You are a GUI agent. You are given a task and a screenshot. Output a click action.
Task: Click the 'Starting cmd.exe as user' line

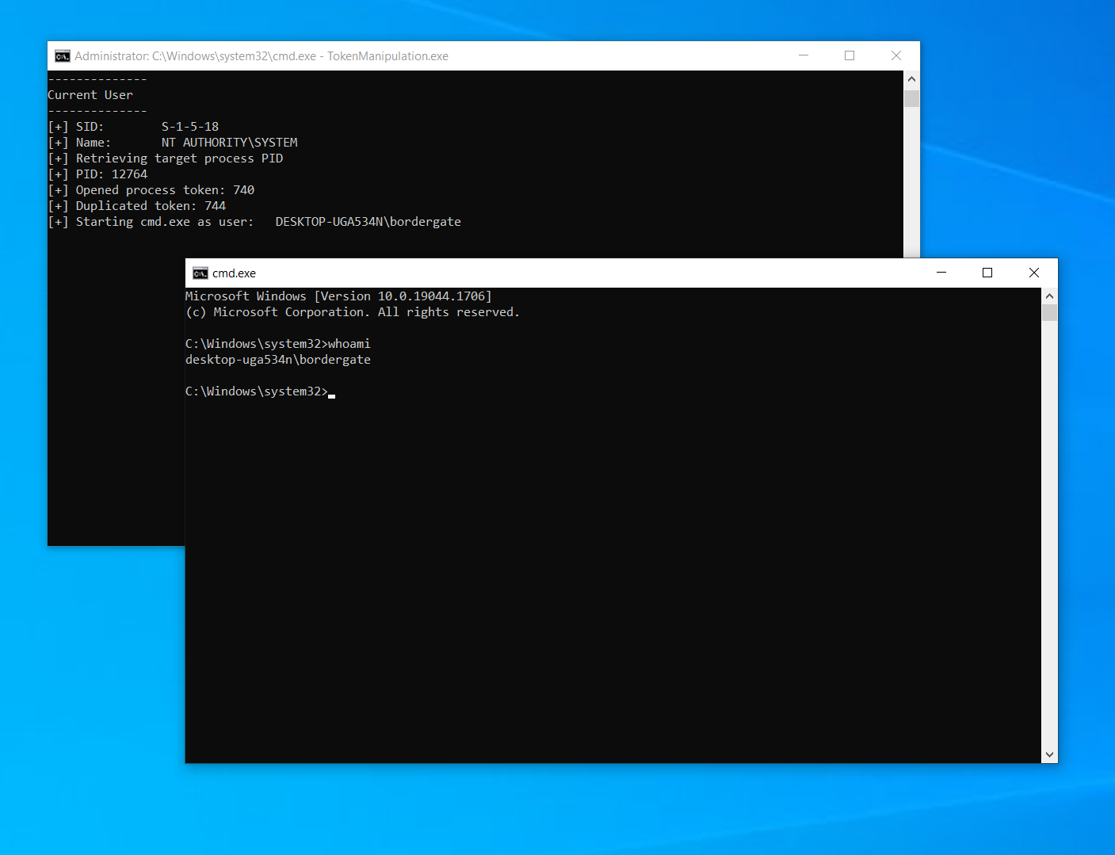click(254, 222)
